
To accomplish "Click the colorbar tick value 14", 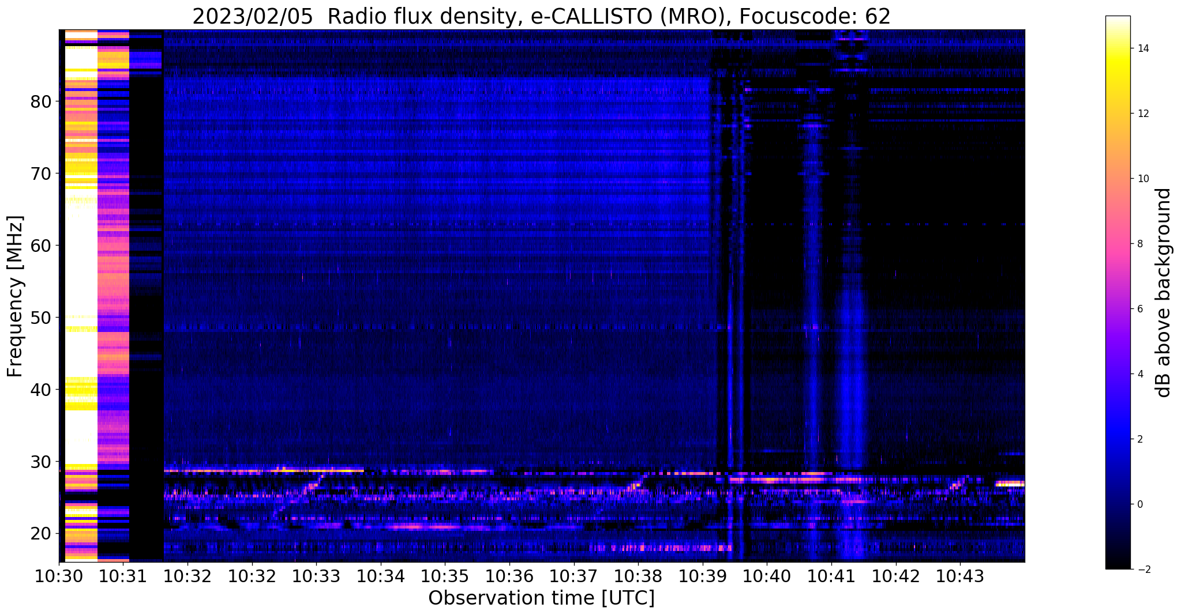I will [x=1142, y=48].
